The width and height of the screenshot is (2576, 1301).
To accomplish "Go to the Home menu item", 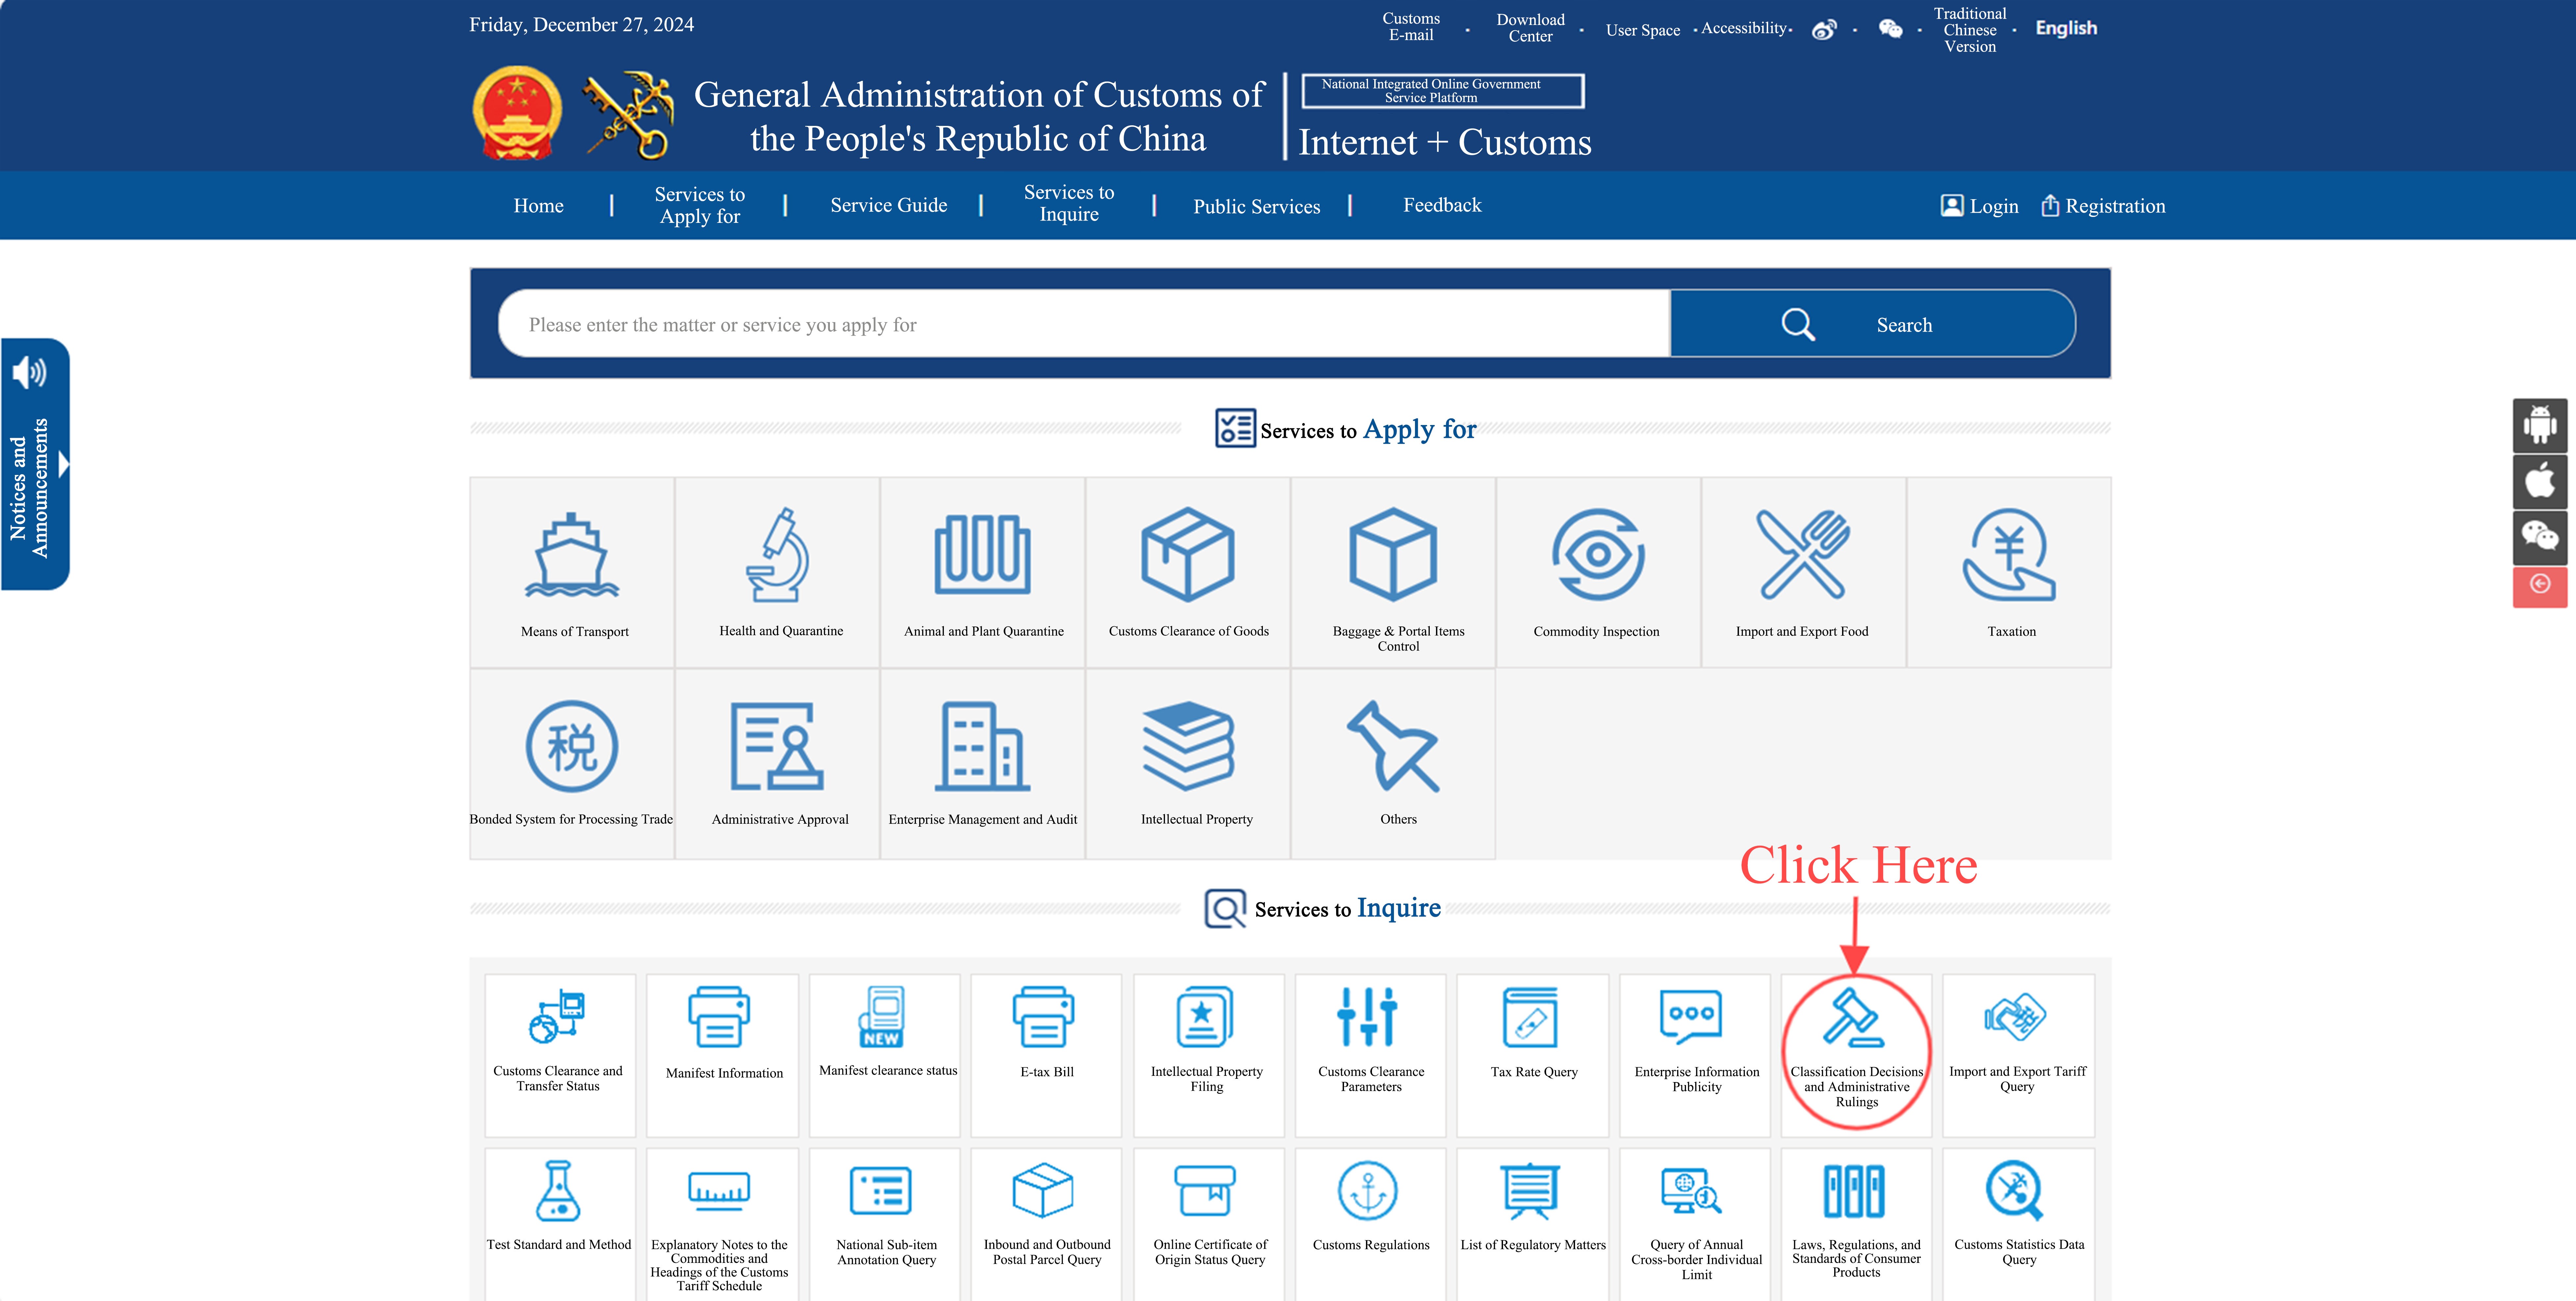I will pos(538,206).
